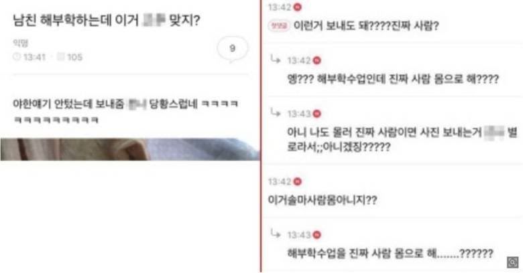Select the reply 엥??? 해부학수업인데 진짜 사람 몸으로 해
The width and height of the screenshot is (523, 273).
pos(393,79)
